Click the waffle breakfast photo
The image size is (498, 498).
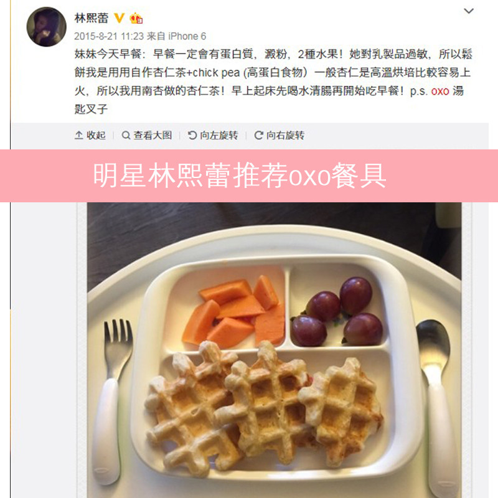275,350
